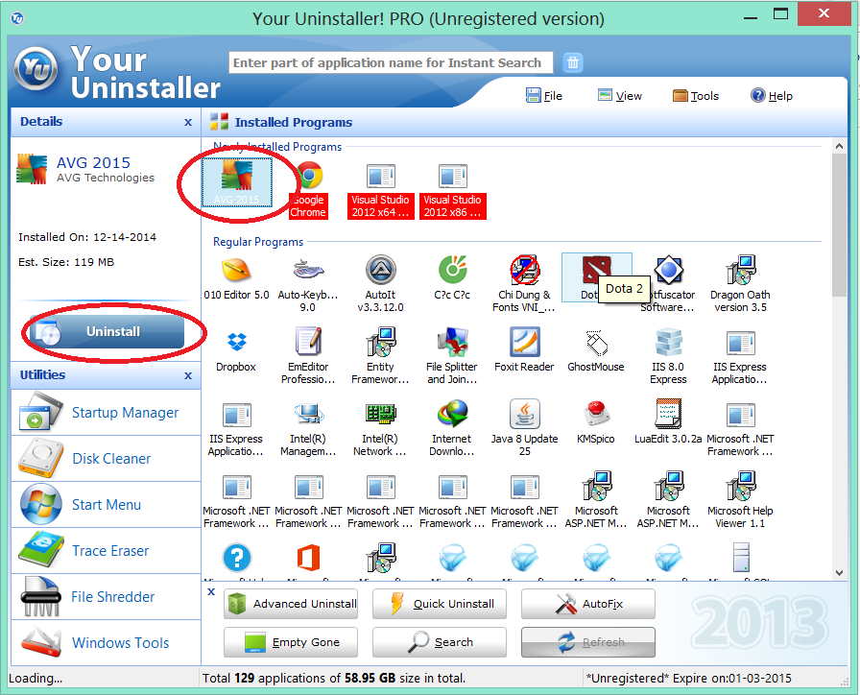The height and width of the screenshot is (695, 860).
Task: Select AutoIt v3.3.12.0 program
Action: [x=380, y=283]
